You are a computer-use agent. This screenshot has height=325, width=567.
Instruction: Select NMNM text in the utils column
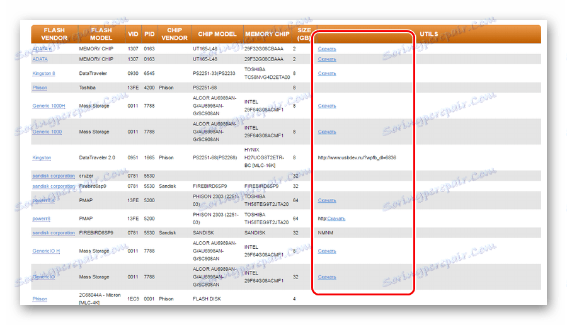[326, 233]
